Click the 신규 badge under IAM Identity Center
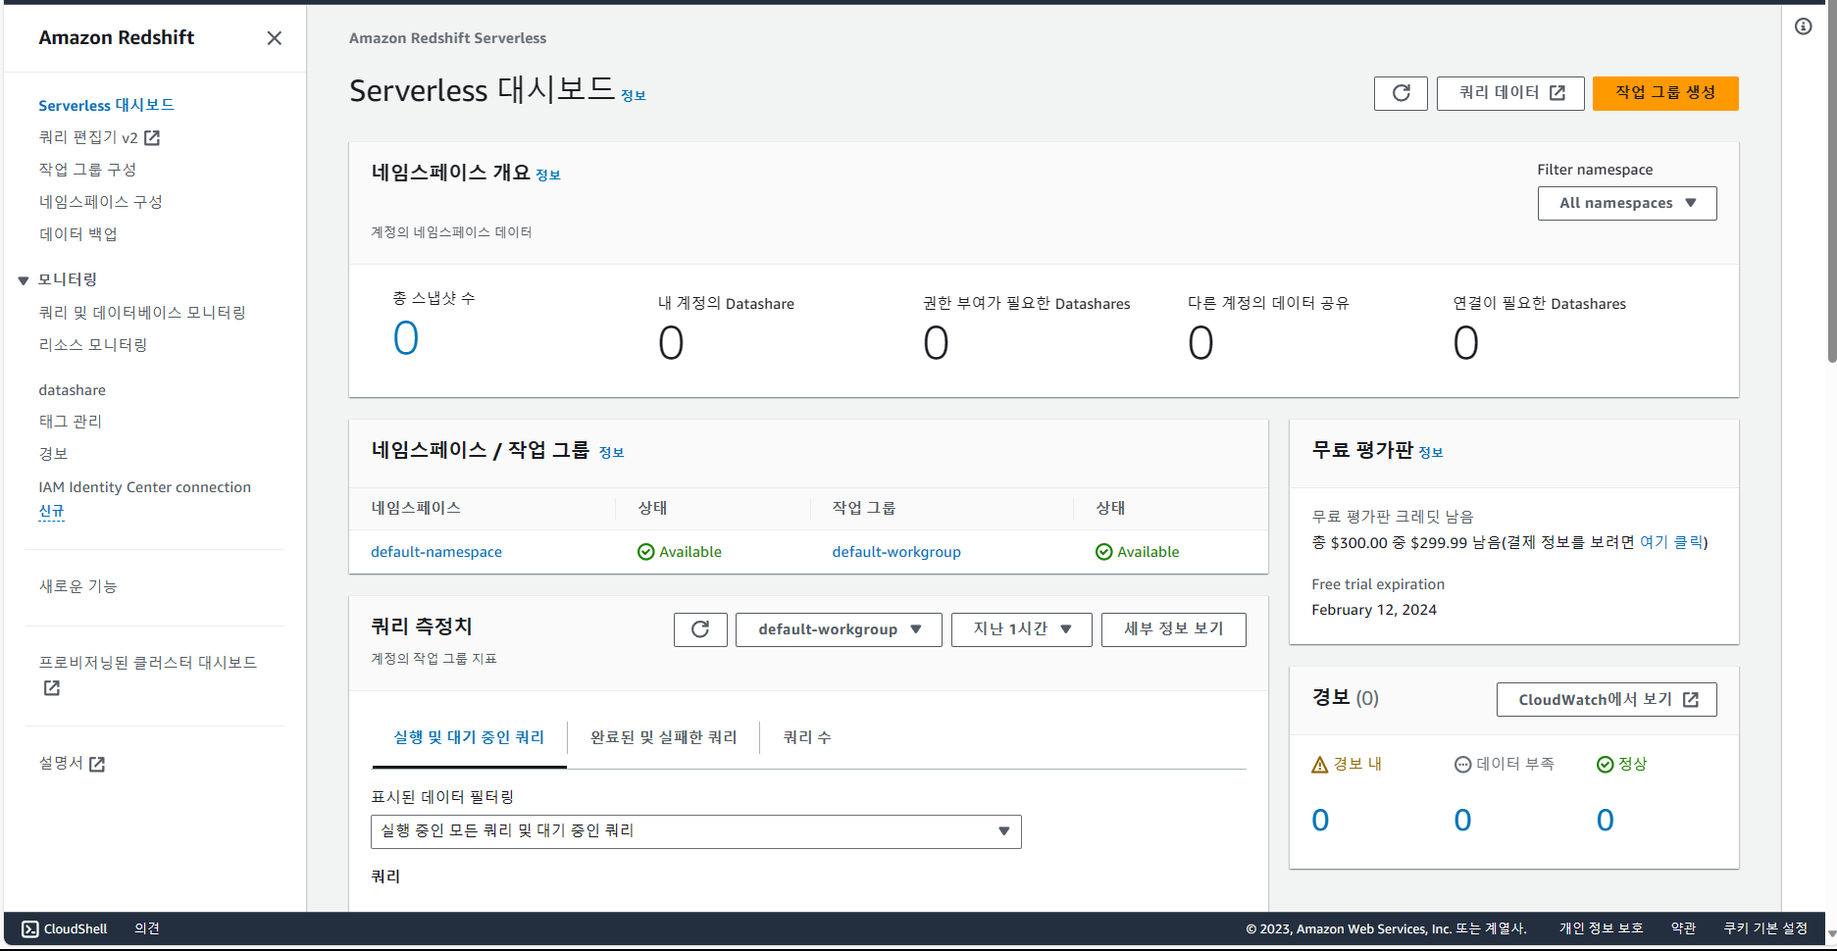 (x=51, y=511)
